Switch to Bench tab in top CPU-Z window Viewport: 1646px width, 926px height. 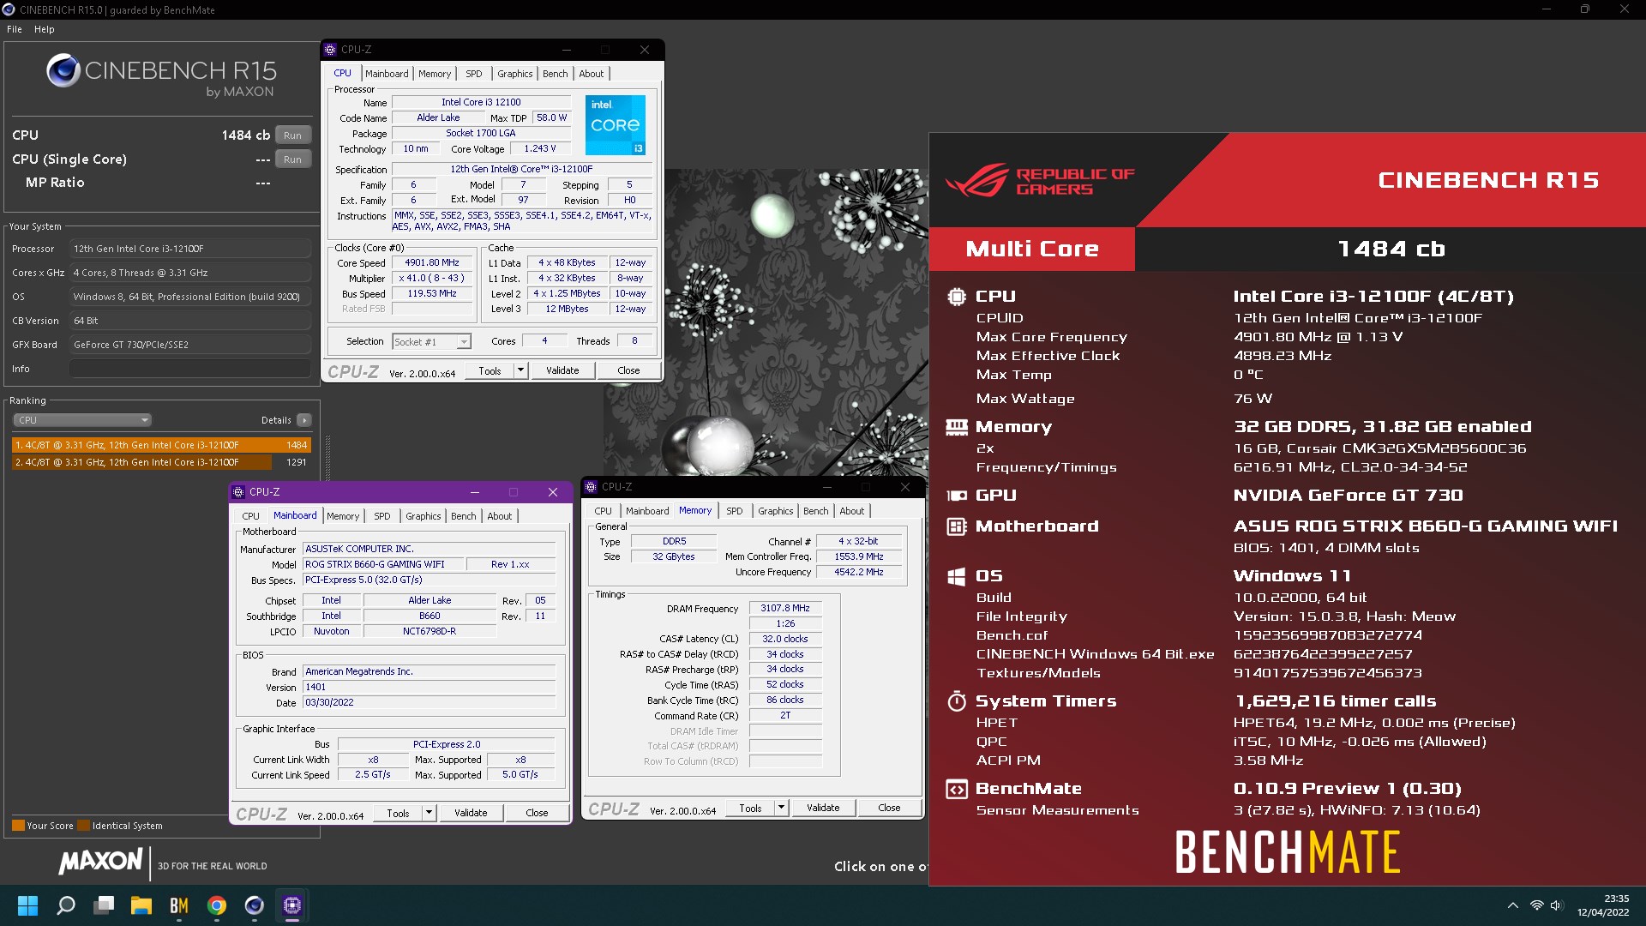556,74
